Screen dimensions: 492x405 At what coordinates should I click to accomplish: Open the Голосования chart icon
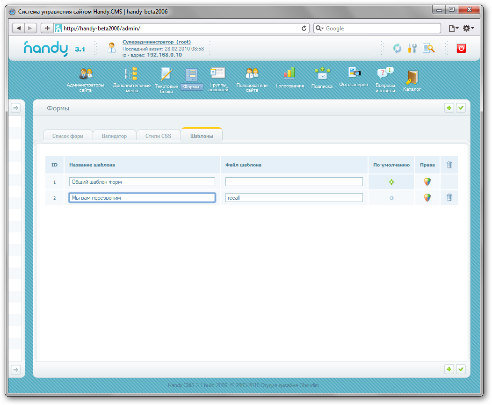(x=289, y=73)
